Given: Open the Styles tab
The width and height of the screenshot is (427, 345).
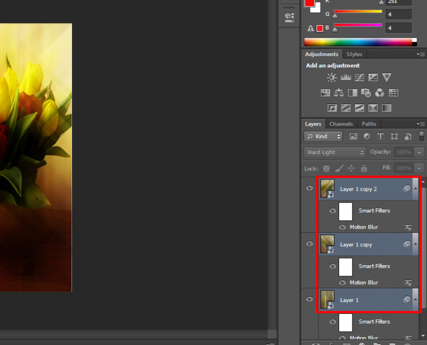Looking at the screenshot, I should point(354,54).
